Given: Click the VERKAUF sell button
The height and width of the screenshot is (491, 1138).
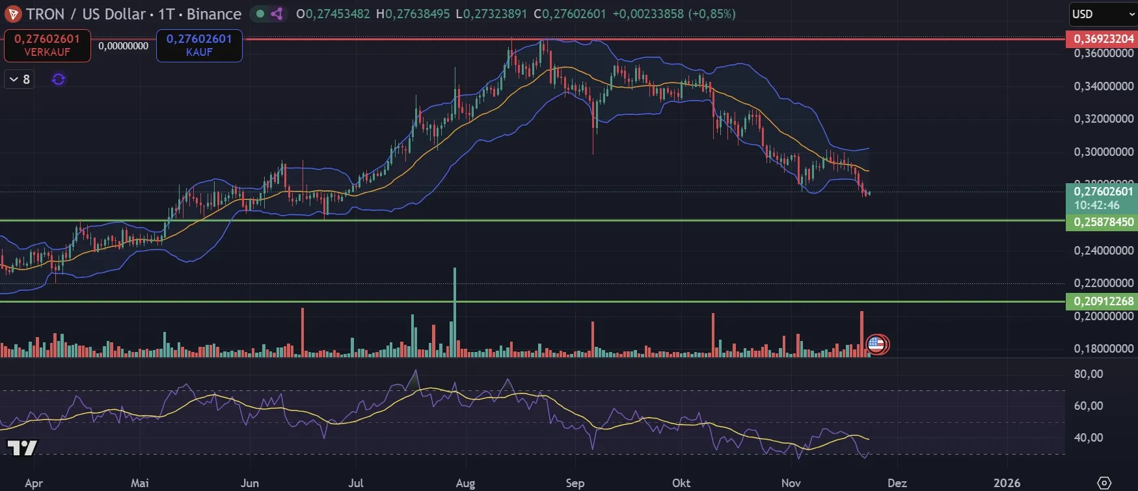Looking at the screenshot, I should click(47, 45).
